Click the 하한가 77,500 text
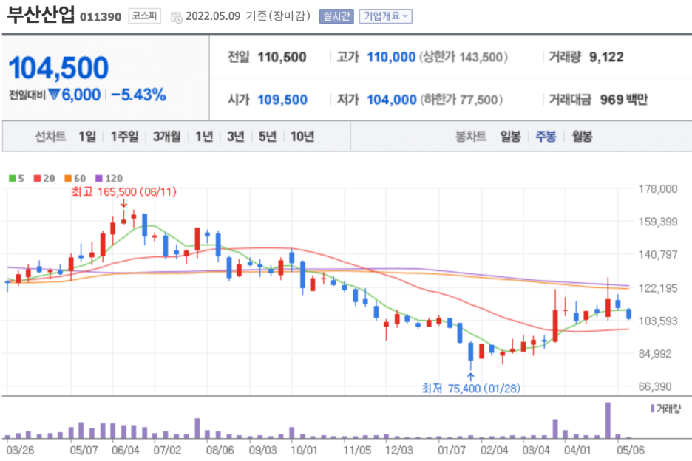The width and height of the screenshot is (692, 461). point(461,100)
